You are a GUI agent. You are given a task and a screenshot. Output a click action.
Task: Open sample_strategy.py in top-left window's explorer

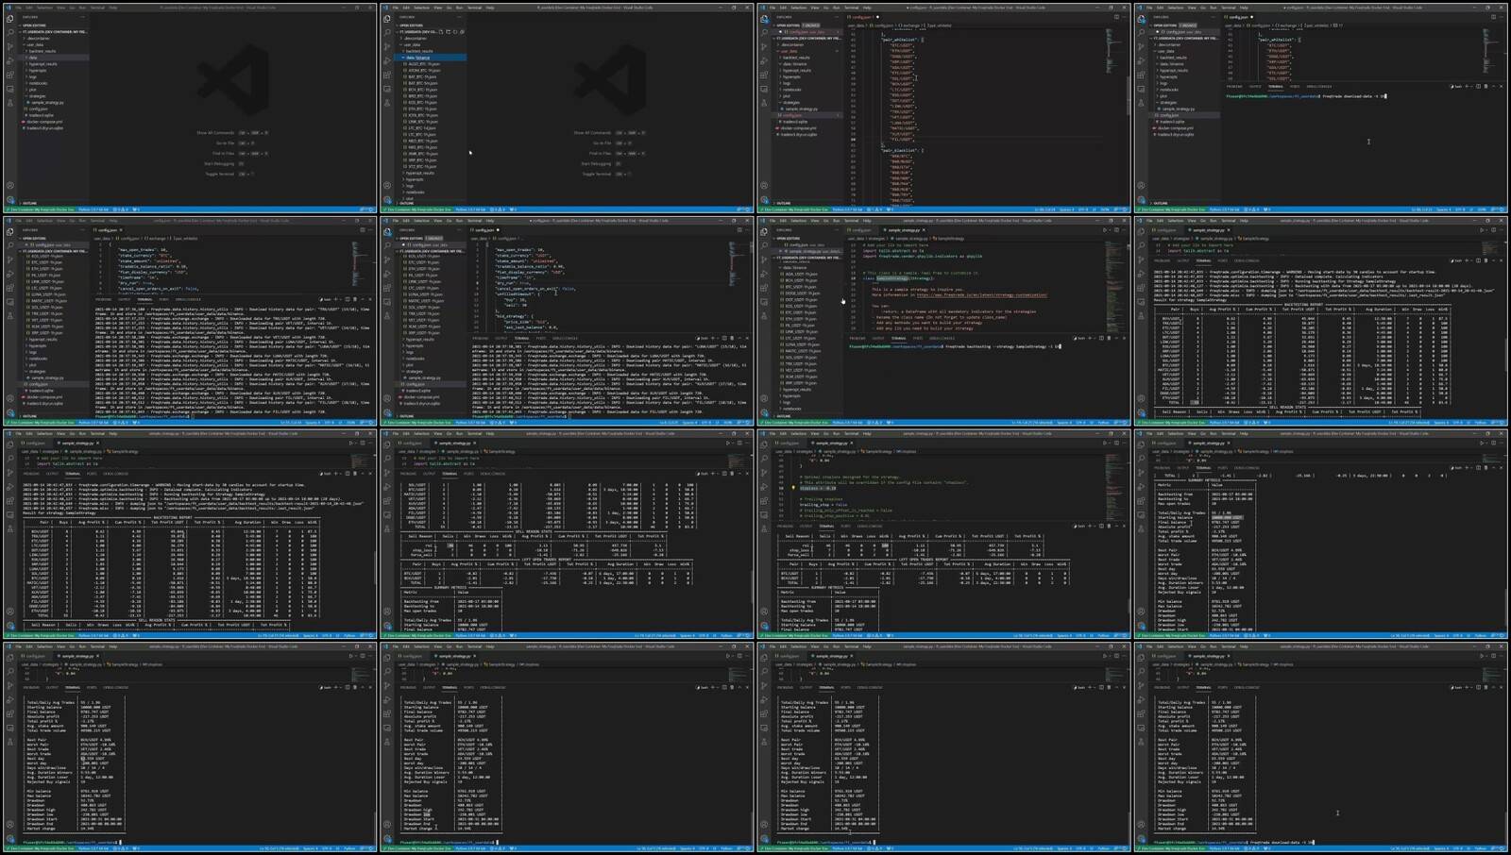[x=46, y=102]
